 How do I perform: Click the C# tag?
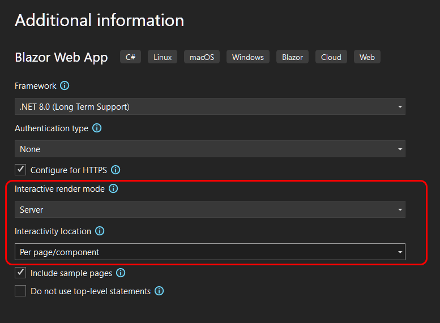pos(130,57)
